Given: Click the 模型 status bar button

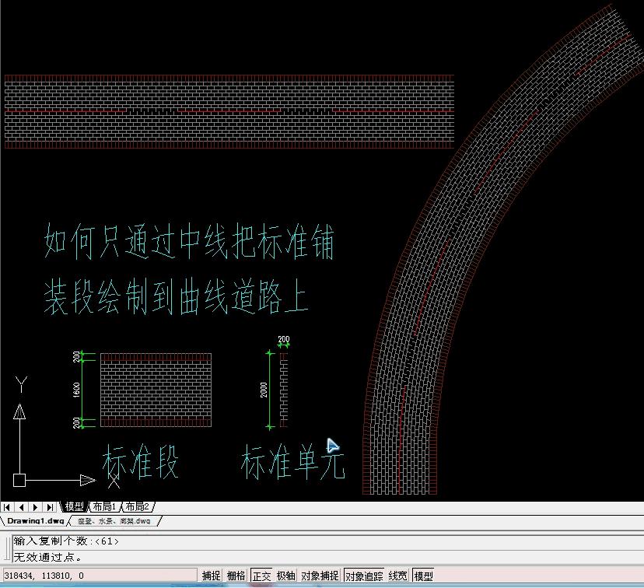Looking at the screenshot, I should point(421,577).
